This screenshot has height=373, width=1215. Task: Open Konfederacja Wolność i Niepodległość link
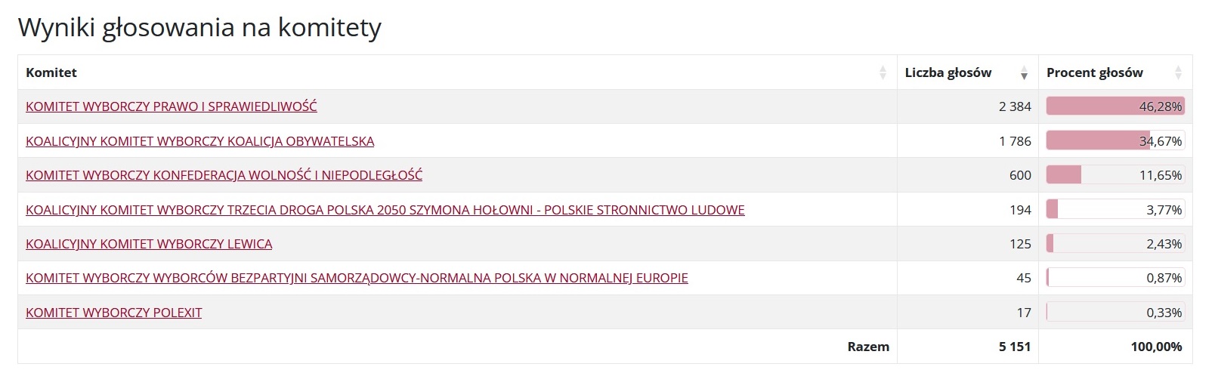224,175
